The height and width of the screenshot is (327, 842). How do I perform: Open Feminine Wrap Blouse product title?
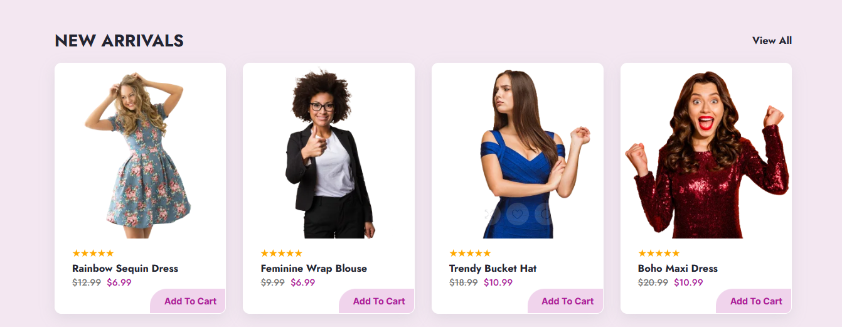coord(314,268)
